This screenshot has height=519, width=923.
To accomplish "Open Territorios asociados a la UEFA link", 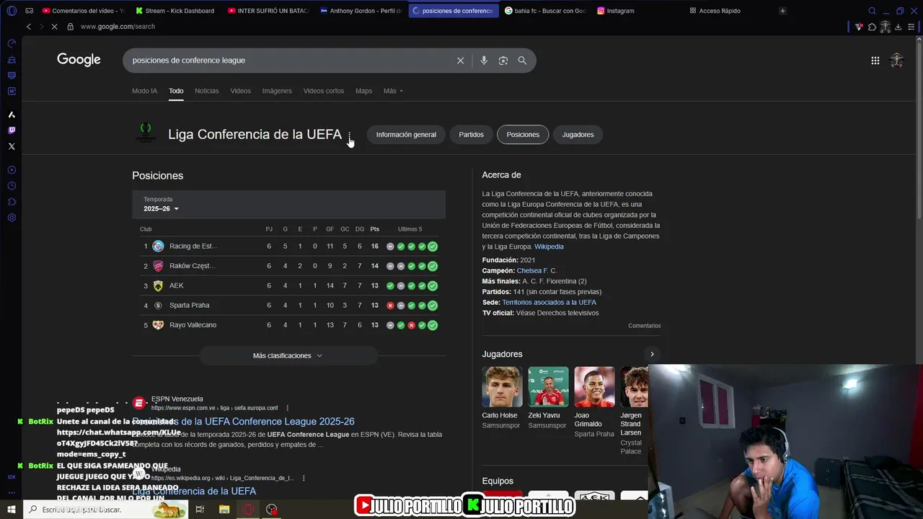I will tap(549, 303).
